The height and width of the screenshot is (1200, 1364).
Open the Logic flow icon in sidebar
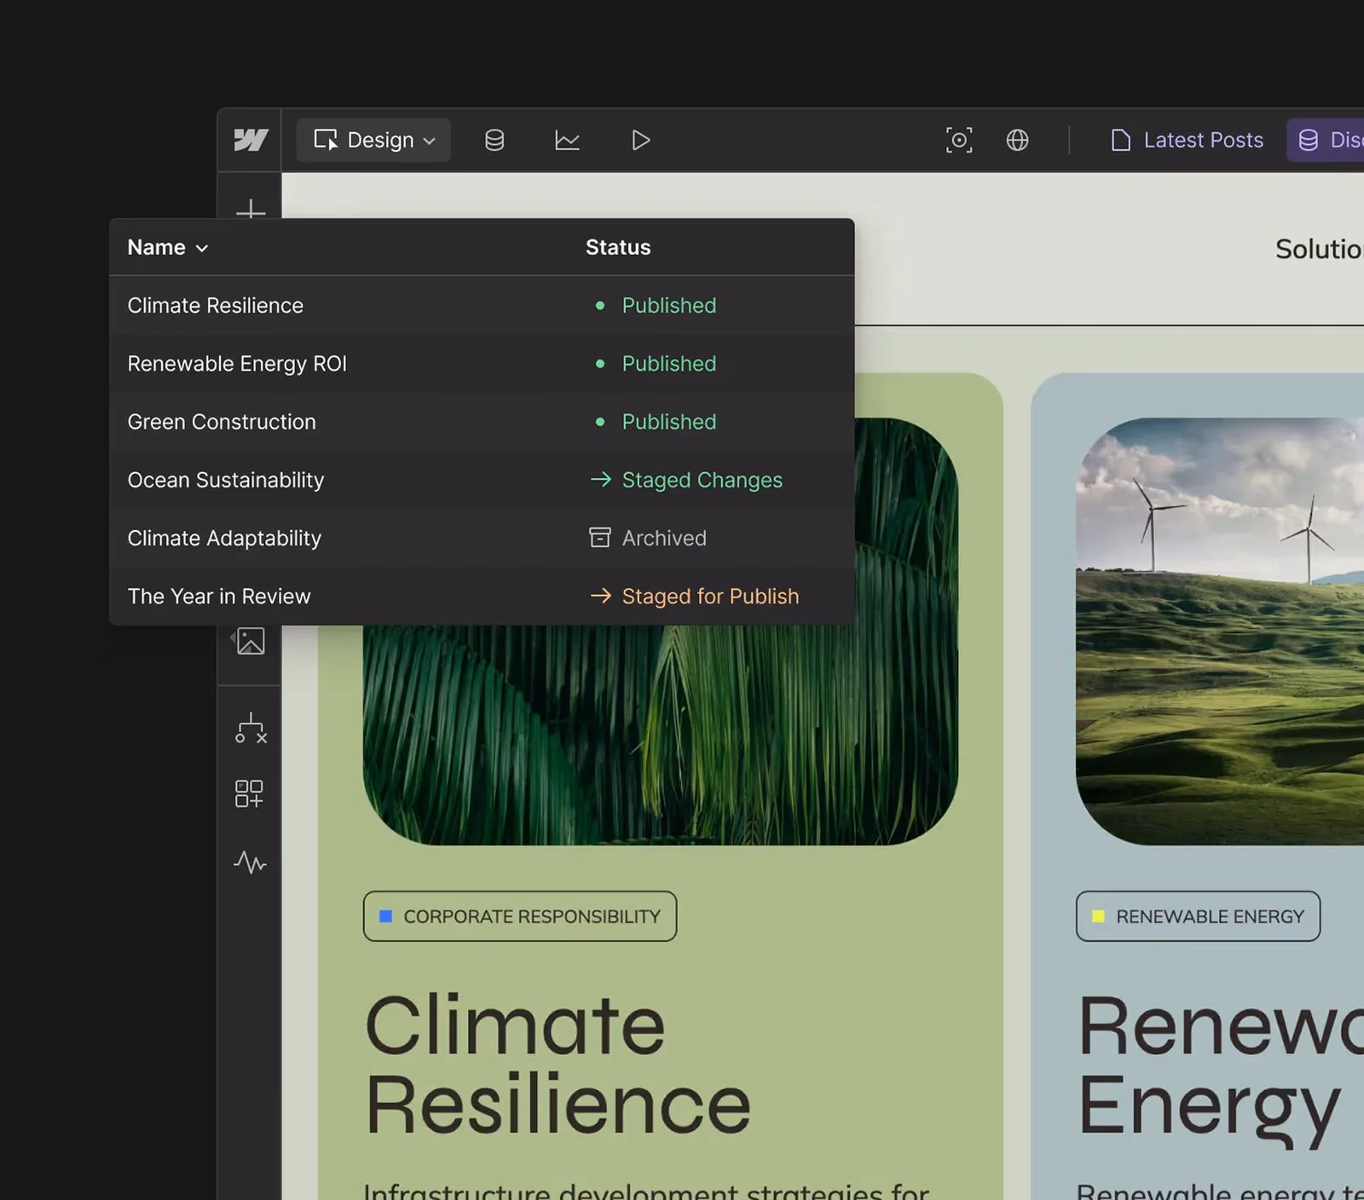[251, 729]
